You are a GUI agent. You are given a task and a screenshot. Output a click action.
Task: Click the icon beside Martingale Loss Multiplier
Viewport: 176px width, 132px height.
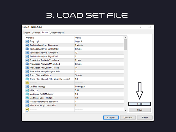click(x=27, y=98)
